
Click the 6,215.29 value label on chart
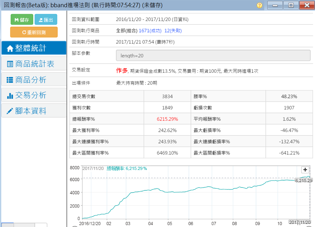304,181
